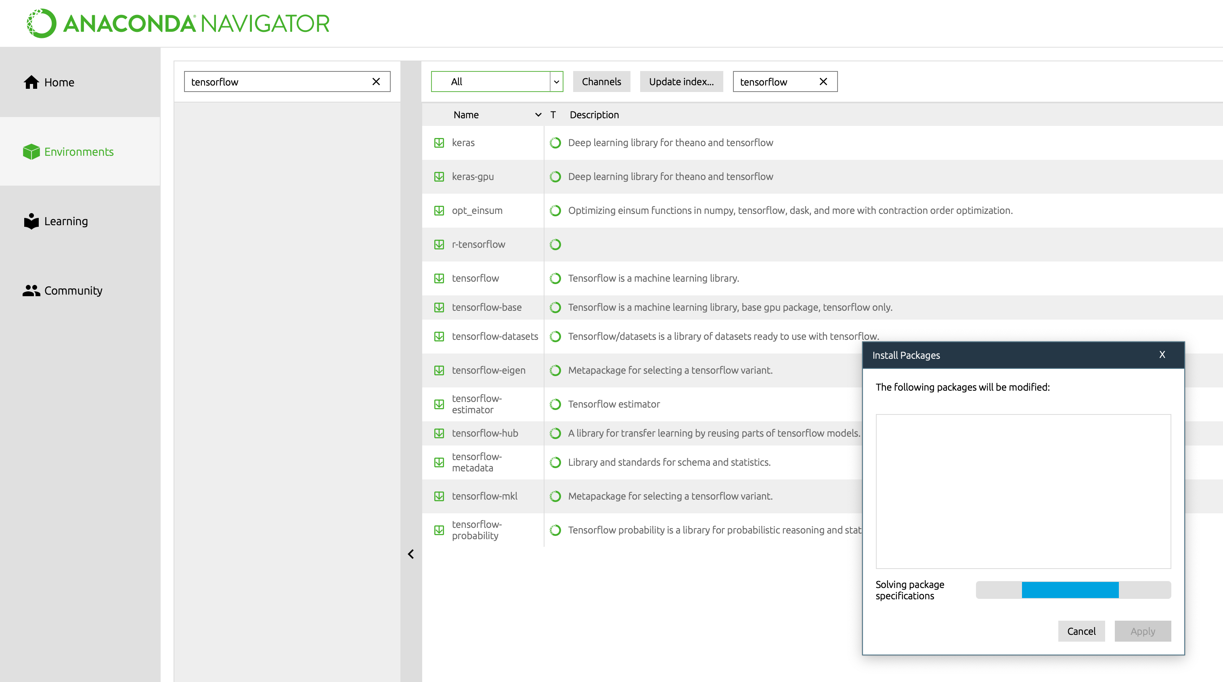Click 'Solving package specifications' status text
The height and width of the screenshot is (682, 1223).
pos(910,590)
